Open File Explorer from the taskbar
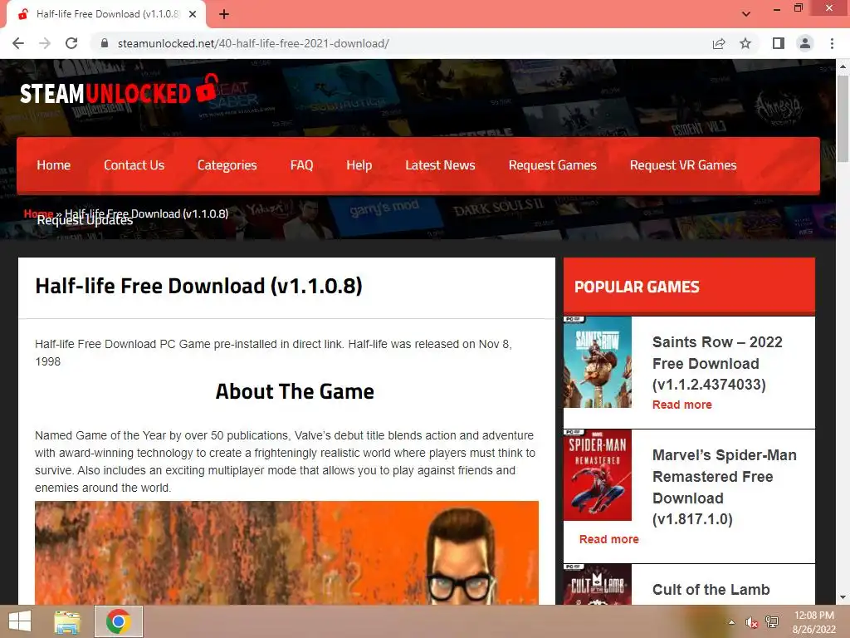Viewport: 850px width, 638px height. click(x=67, y=621)
